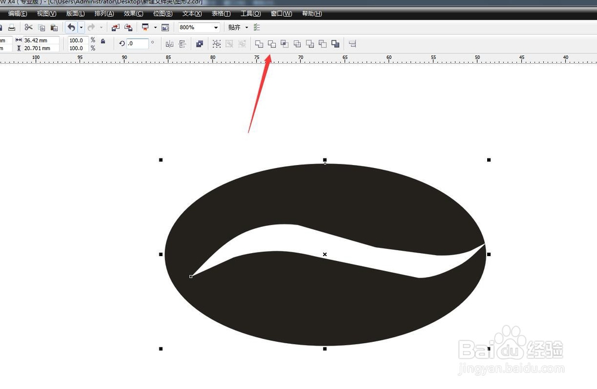Click the Copy icon
The height and width of the screenshot is (389, 597).
click(42, 28)
